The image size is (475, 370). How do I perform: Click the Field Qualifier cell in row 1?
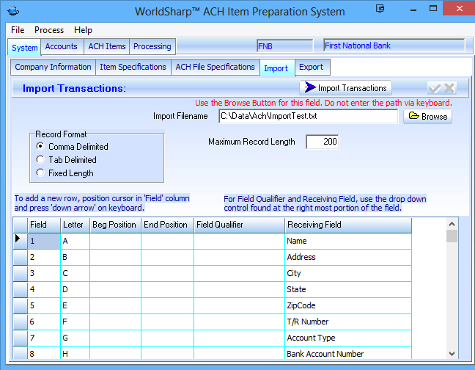[x=239, y=241]
